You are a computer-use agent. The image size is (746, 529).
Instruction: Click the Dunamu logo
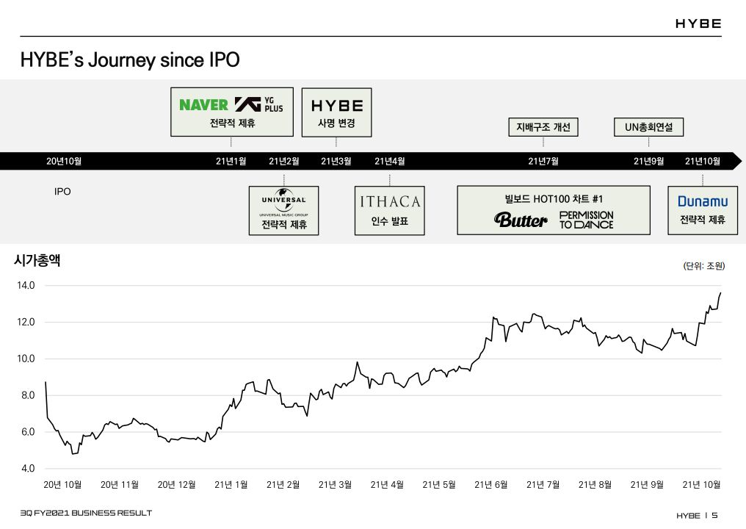click(703, 201)
